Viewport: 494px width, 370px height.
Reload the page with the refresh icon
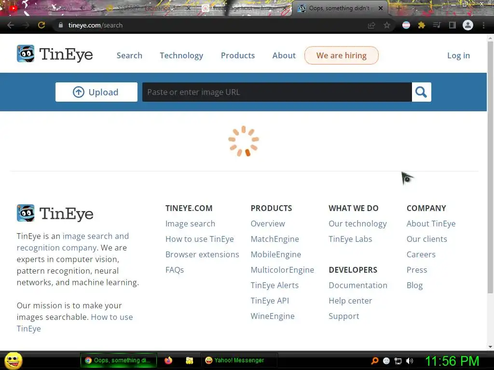(41, 25)
